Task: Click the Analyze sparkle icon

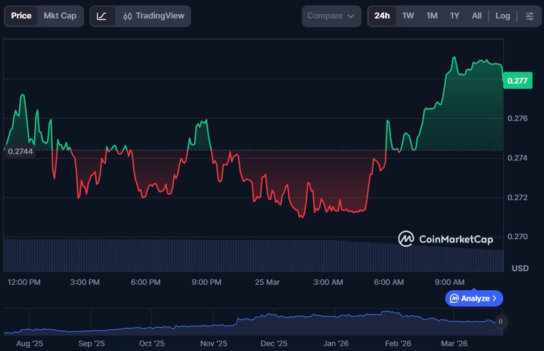Action: click(454, 298)
